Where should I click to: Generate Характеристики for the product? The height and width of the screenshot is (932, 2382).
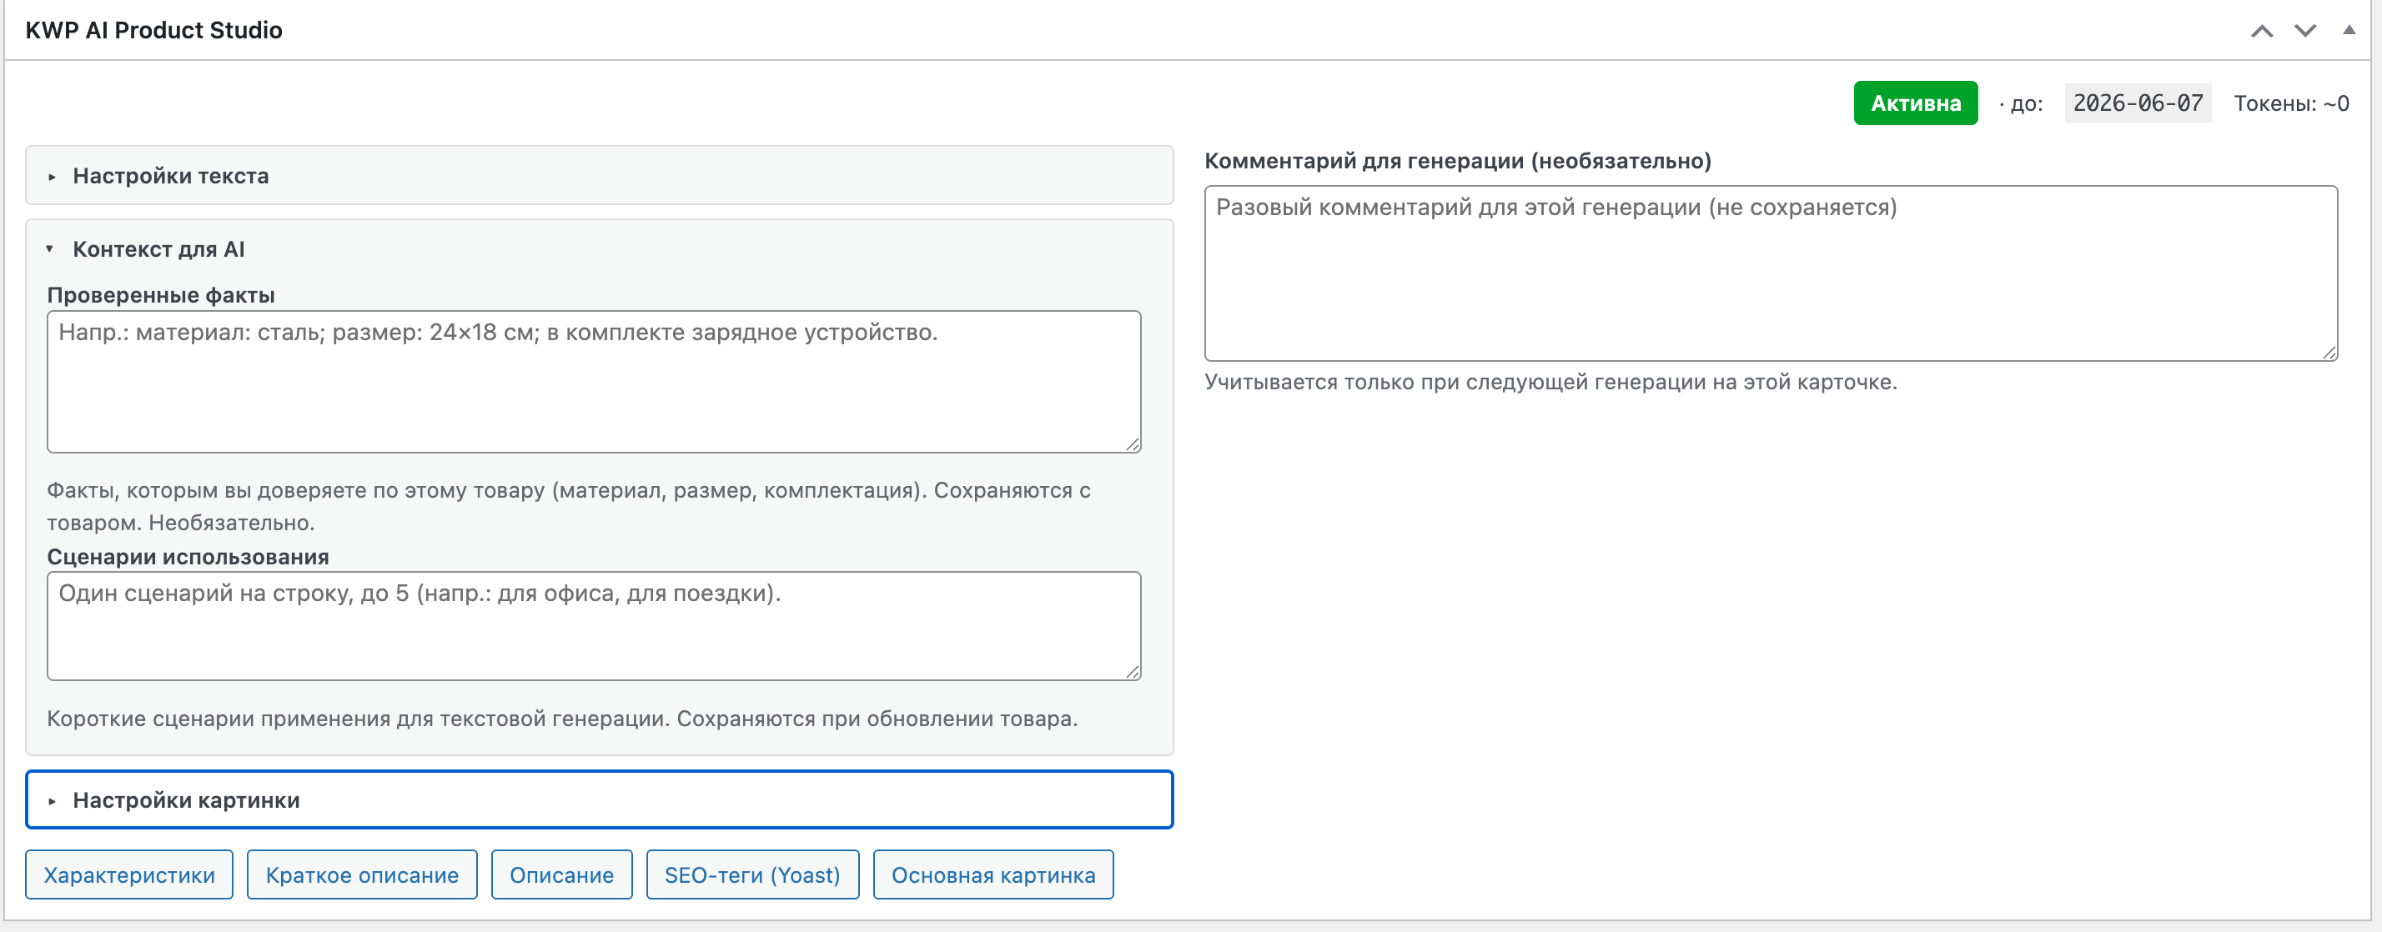click(x=129, y=874)
